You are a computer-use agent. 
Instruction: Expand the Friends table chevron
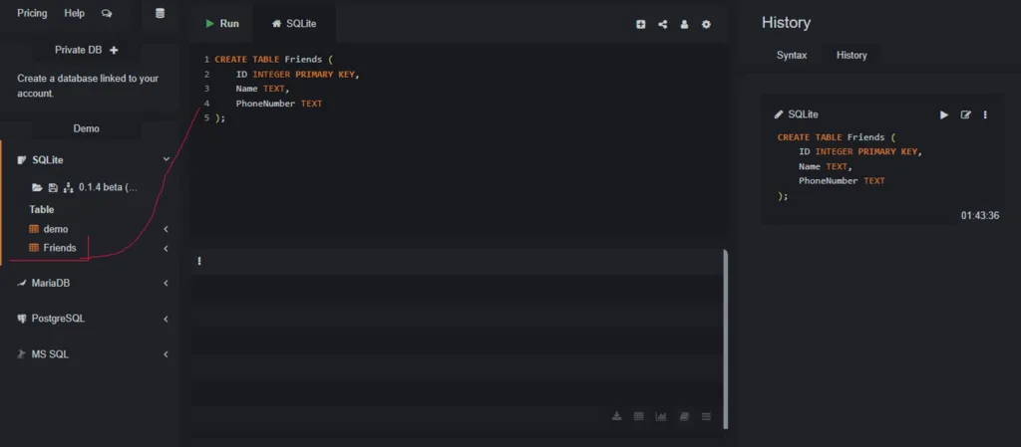(166, 248)
